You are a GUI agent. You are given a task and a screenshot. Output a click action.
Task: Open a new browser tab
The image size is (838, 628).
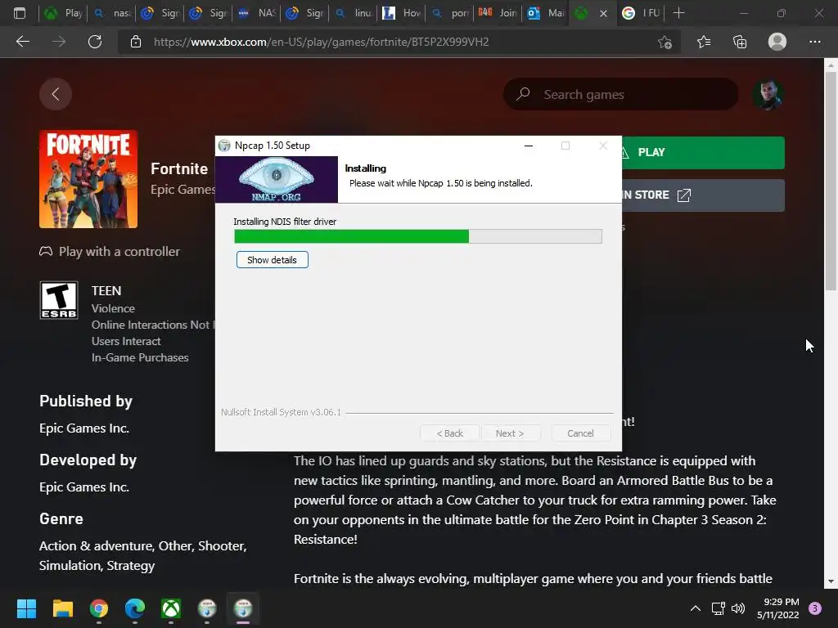tap(678, 13)
